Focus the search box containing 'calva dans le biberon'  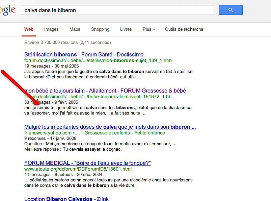point(117,10)
